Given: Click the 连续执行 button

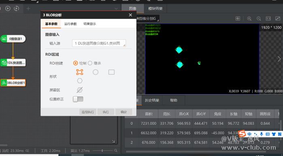Looking at the screenshot, I should click(x=88, y=112).
